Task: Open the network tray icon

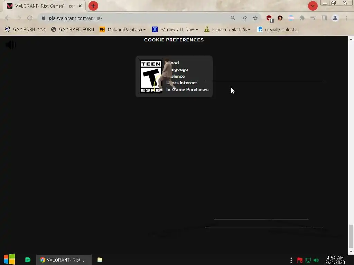Action: click(308, 260)
